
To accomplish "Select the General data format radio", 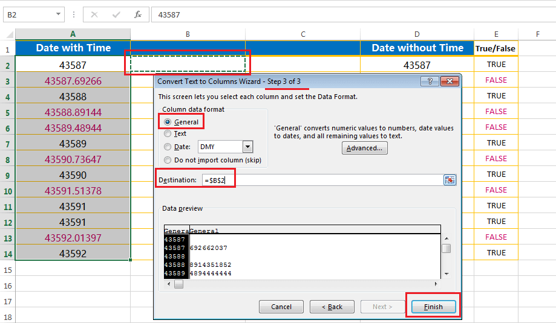I will (x=168, y=122).
